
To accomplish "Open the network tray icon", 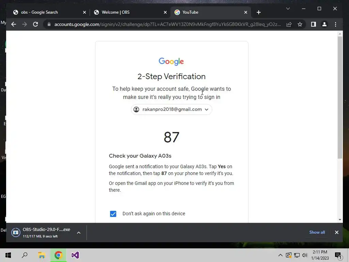I will click(x=297, y=255).
